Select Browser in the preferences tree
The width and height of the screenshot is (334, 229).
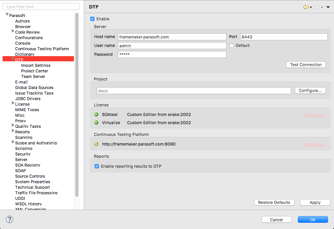(x=23, y=27)
